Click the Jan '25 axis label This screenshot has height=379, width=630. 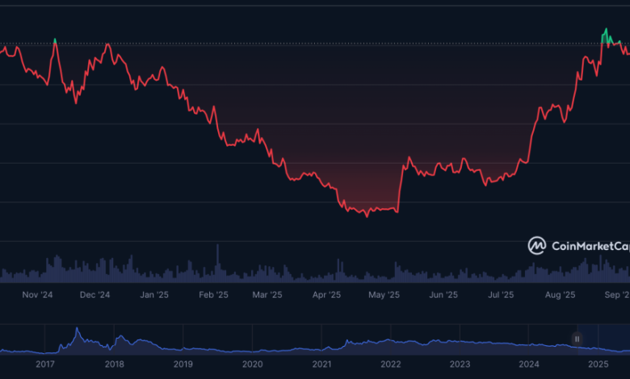(x=153, y=295)
